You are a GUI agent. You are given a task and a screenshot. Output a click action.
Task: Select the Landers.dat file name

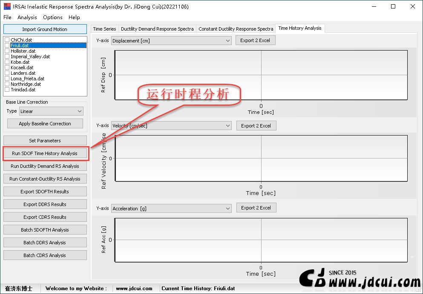[x=23, y=73]
